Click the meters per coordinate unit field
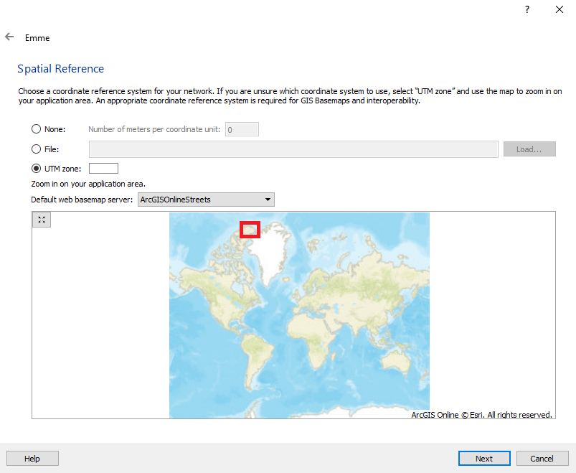 pyautogui.click(x=242, y=129)
